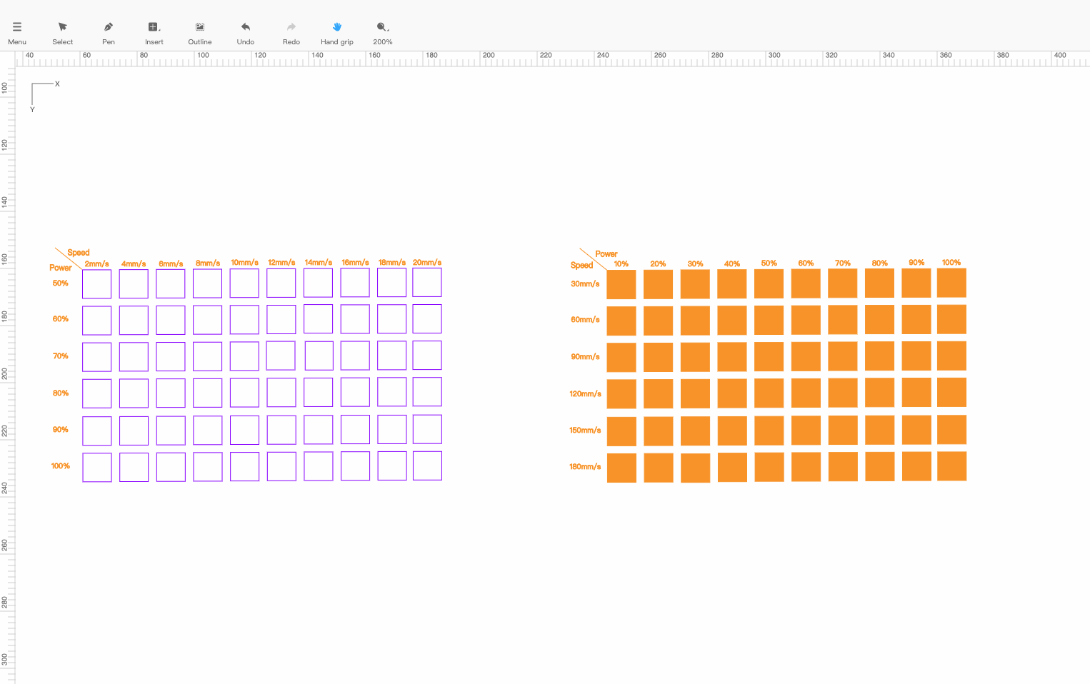Click the Power header text in right grid
The width and height of the screenshot is (1090, 684).
(606, 254)
